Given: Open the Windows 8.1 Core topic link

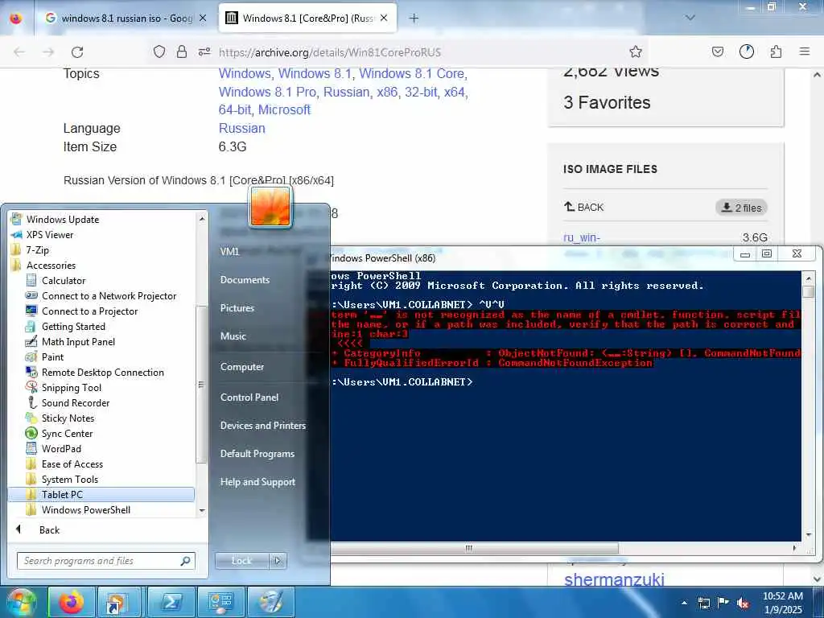Looking at the screenshot, I should click(x=412, y=73).
